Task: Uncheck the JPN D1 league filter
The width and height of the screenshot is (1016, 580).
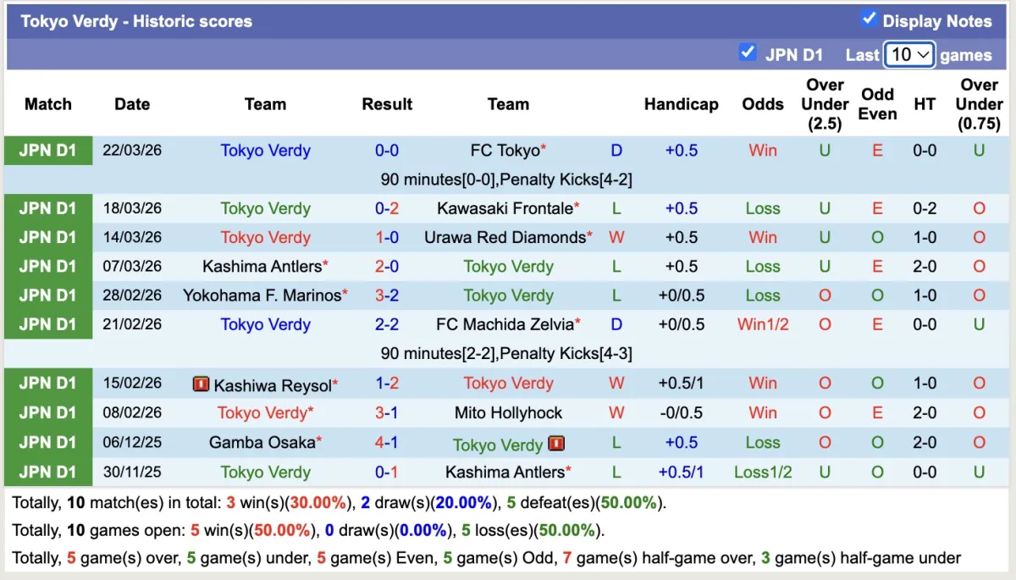Action: (747, 52)
